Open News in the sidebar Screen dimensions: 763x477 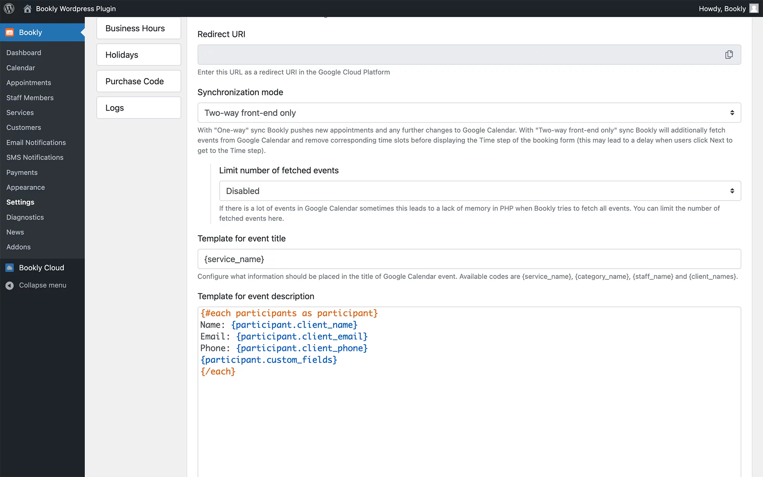click(x=15, y=232)
